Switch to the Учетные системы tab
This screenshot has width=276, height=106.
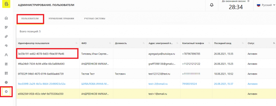[95, 18]
